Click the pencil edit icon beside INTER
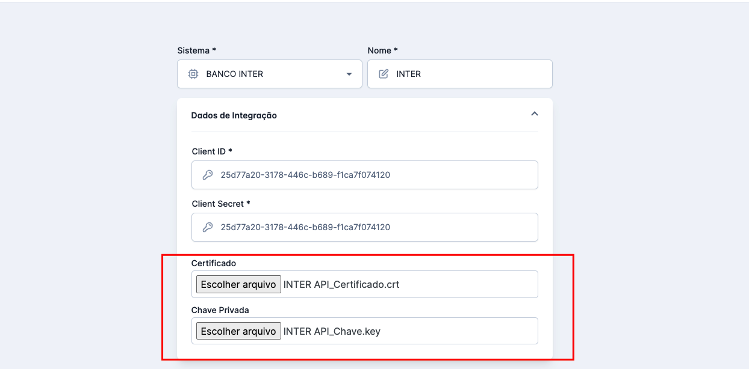Image resolution: width=749 pixels, height=369 pixels. click(x=384, y=74)
